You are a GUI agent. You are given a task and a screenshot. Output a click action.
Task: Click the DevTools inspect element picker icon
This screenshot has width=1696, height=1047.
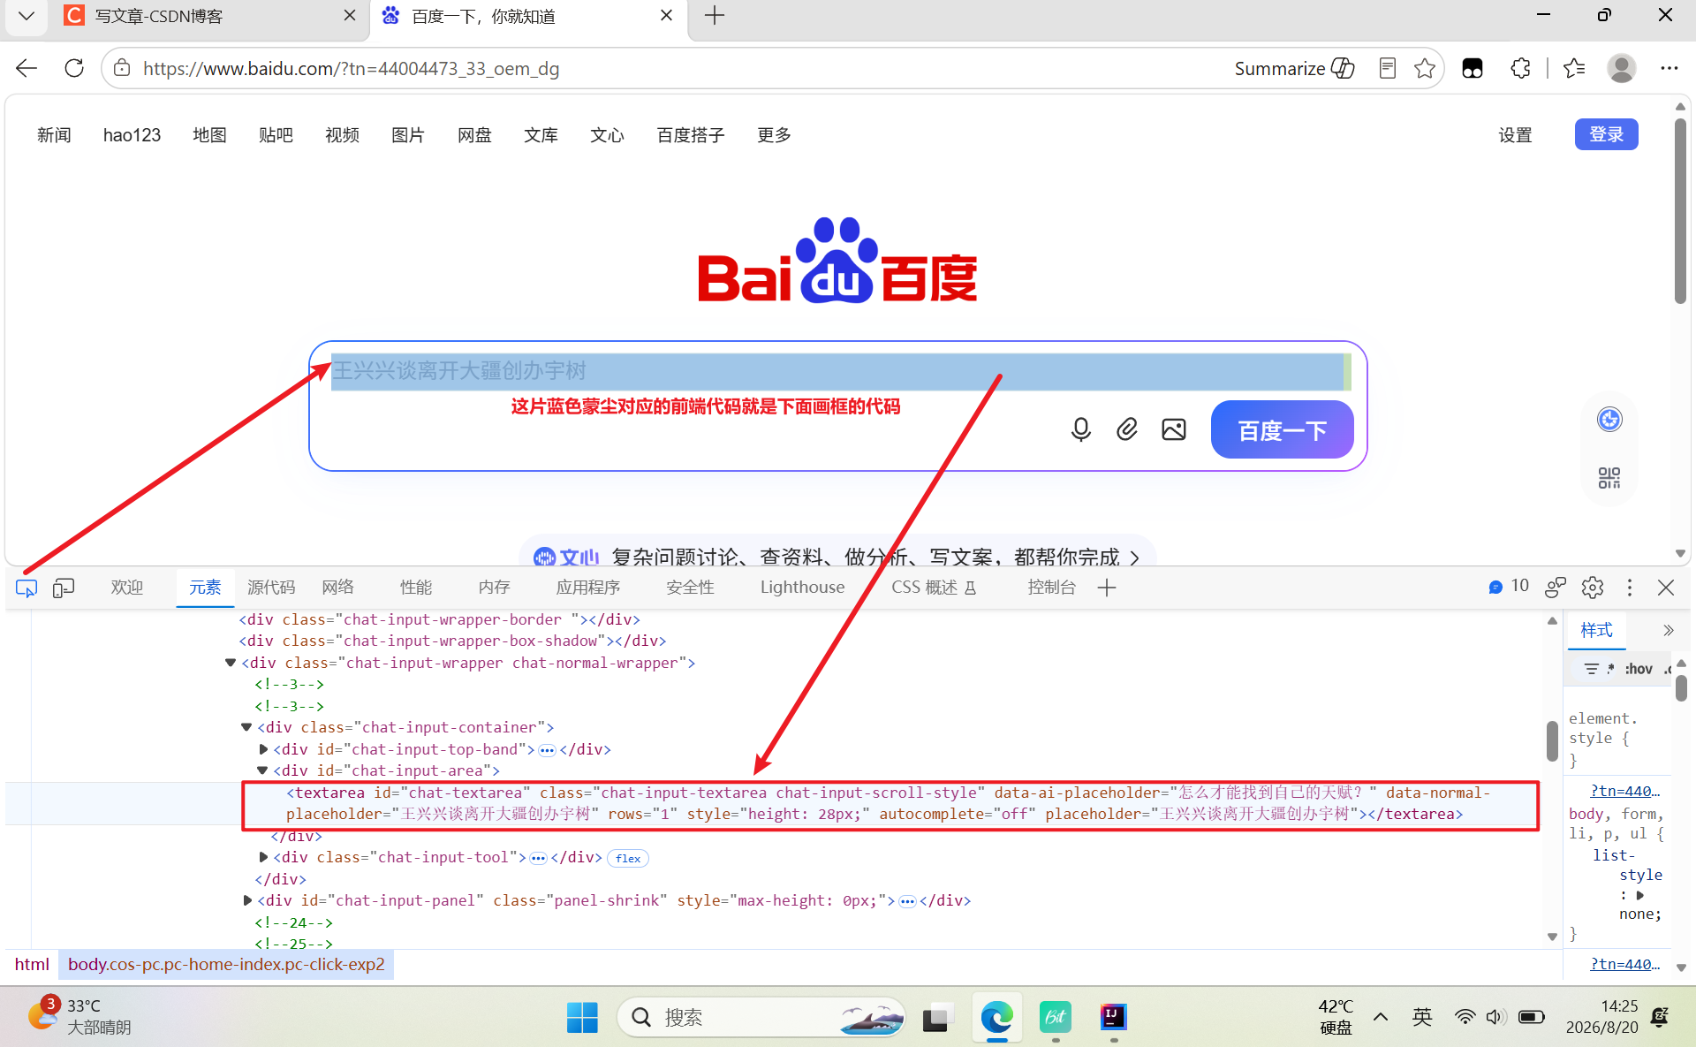click(x=26, y=588)
